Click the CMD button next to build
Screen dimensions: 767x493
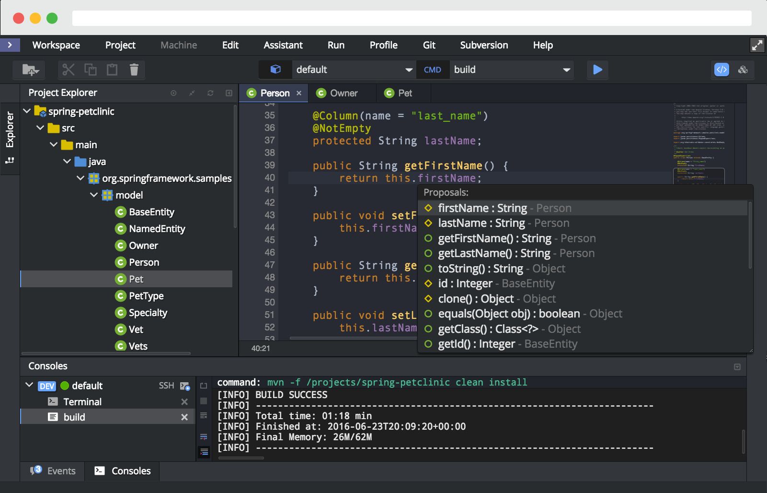coord(433,70)
